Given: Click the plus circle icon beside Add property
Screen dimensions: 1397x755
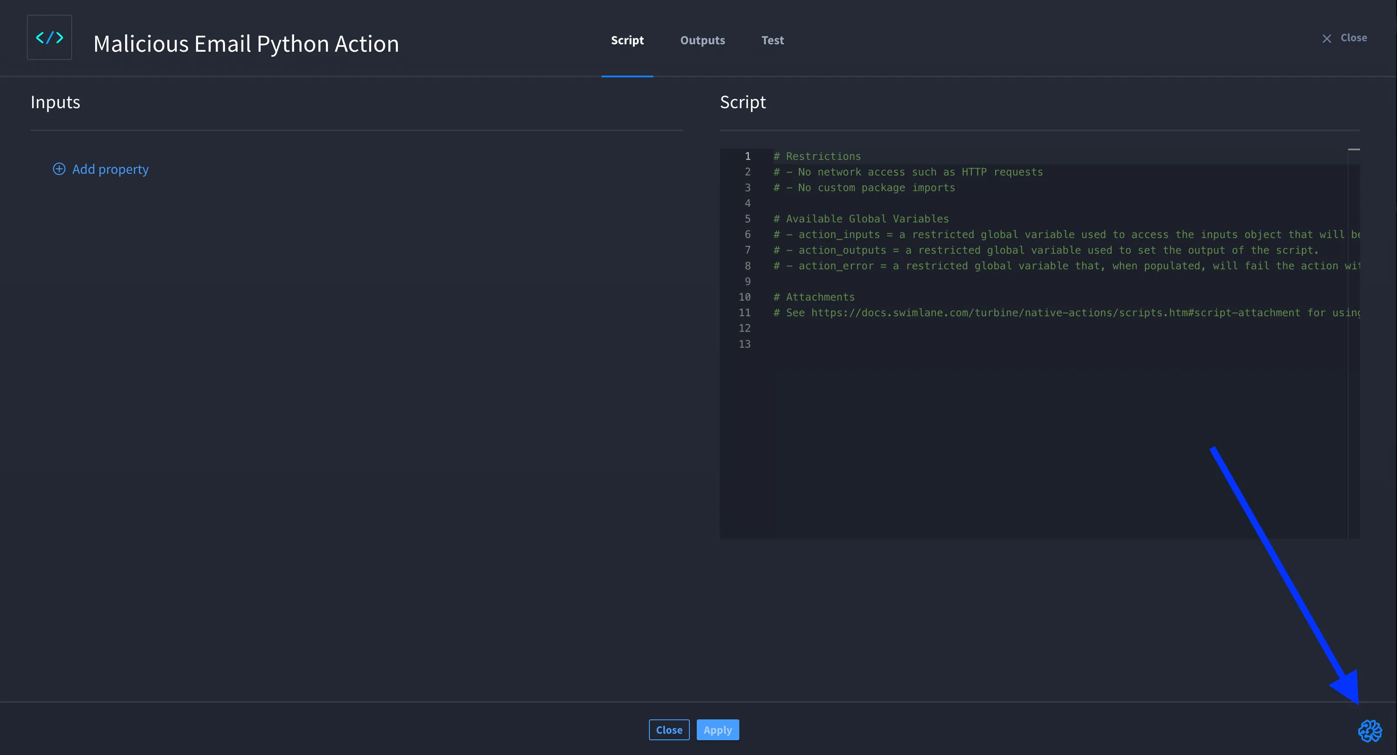Looking at the screenshot, I should pyautogui.click(x=59, y=169).
